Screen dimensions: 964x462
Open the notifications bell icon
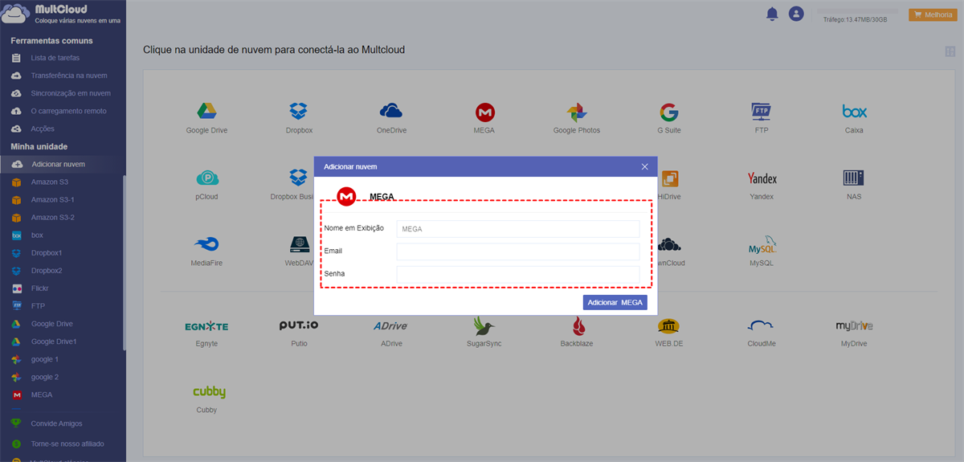772,14
